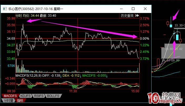This screenshot has width=185, height=106.
Task: Close the 乐心医疗 intraday window
Action: [x=145, y=9]
